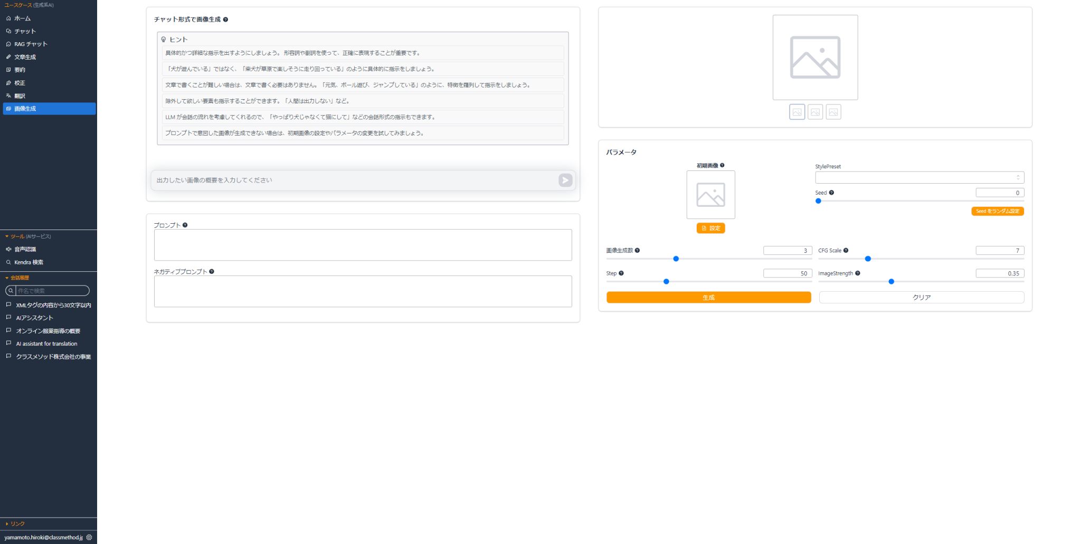
Task: Select the Kendra 検索 icon
Action: click(8, 262)
